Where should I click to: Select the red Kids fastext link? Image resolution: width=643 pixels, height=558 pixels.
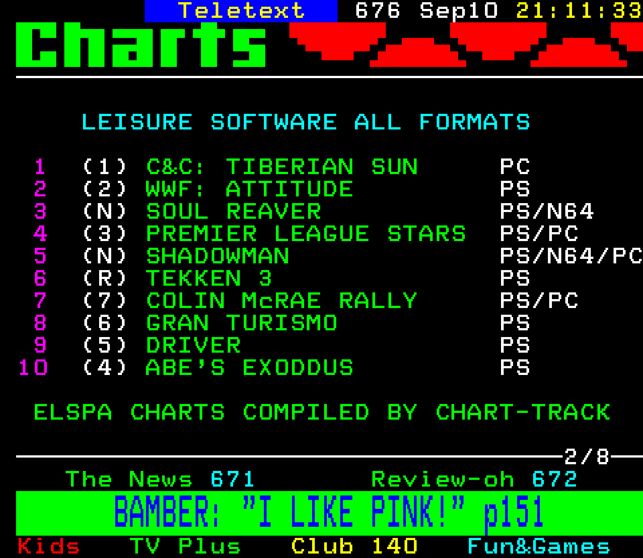point(49,546)
